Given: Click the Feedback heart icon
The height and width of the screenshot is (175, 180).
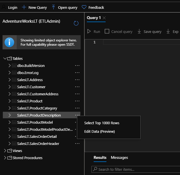Looking at the screenshot, I should point(84,7).
